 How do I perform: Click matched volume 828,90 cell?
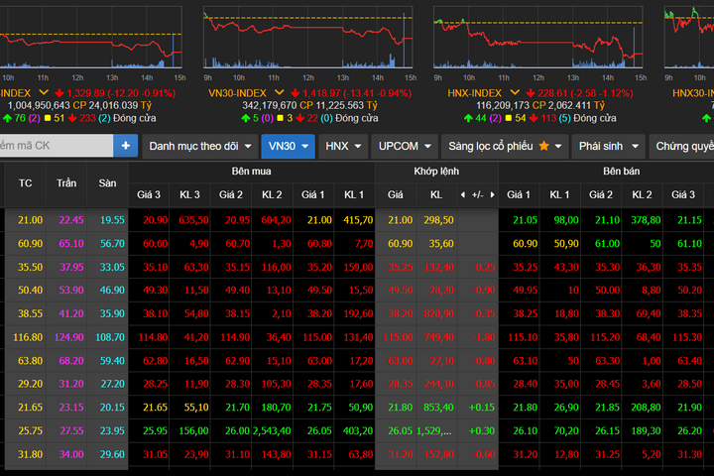438,313
